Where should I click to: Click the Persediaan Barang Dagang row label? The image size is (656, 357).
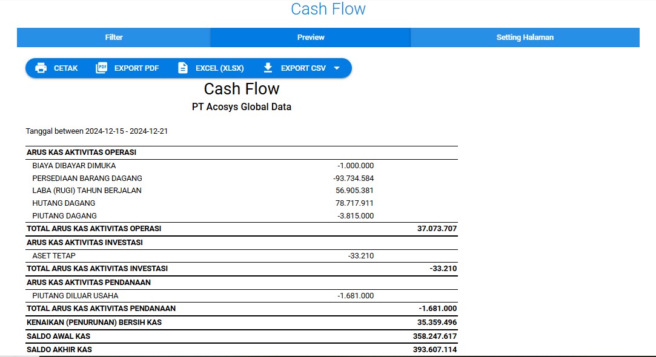pyautogui.click(x=87, y=178)
